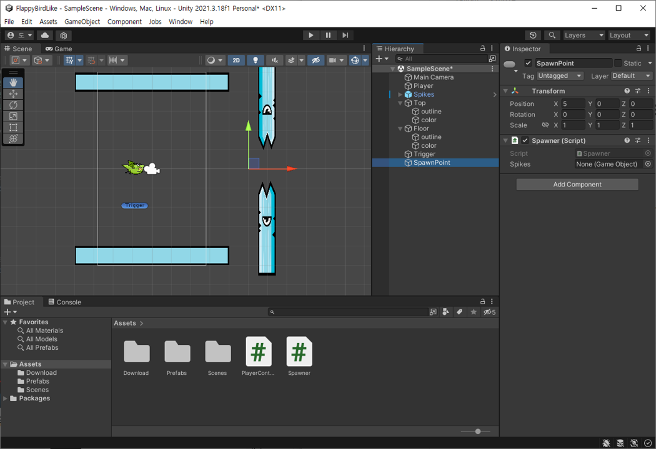
Task: Click the Scenes folder thumbnail in Assets
Action: tap(218, 352)
